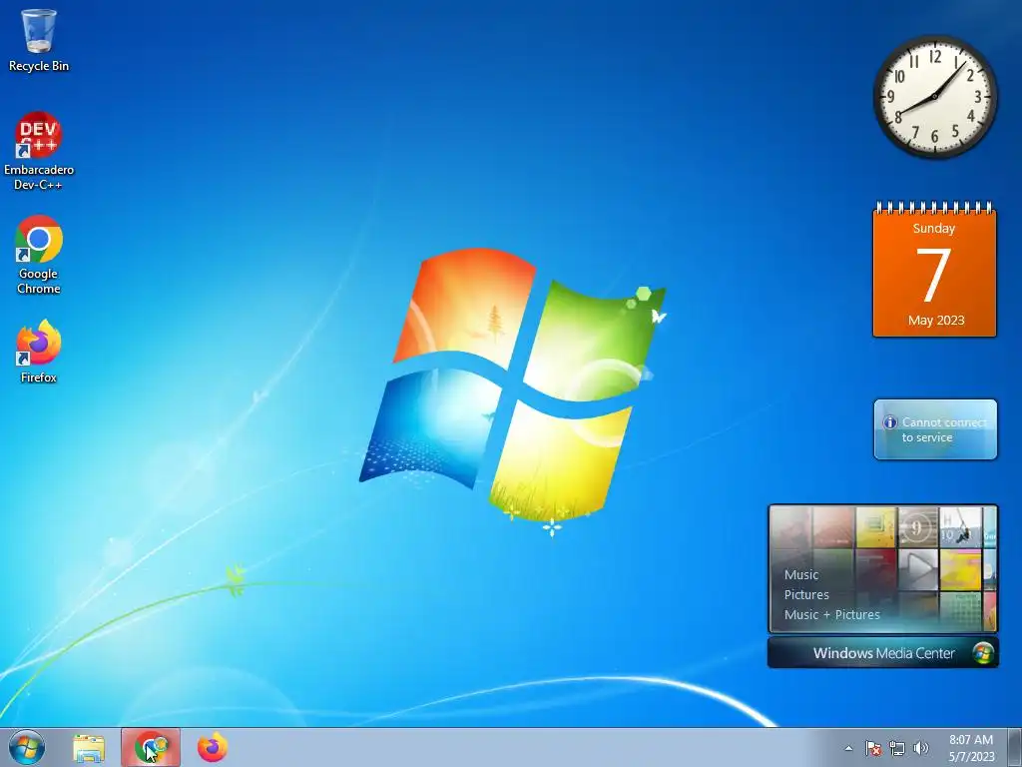The height and width of the screenshot is (767, 1022).
Task: Select Pictures in the Media Center gadget
Action: [806, 595]
